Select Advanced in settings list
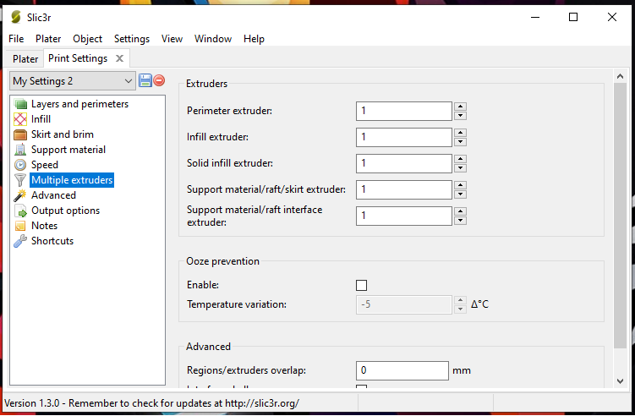The image size is (635, 416). [x=53, y=195]
